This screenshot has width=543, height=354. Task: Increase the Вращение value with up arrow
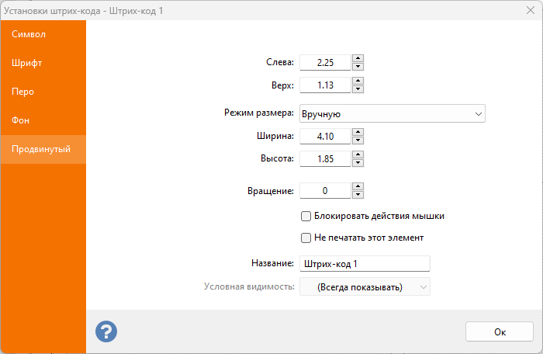click(358, 186)
